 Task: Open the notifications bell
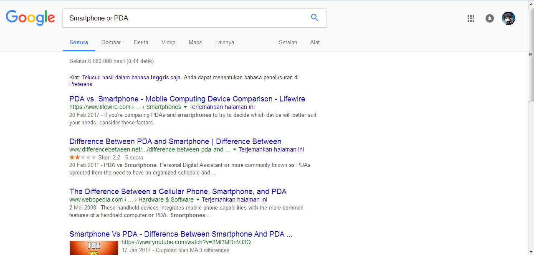[x=490, y=18]
